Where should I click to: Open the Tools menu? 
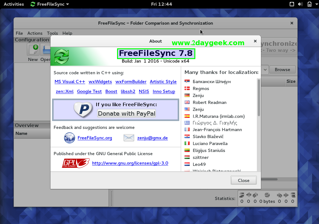52,33
